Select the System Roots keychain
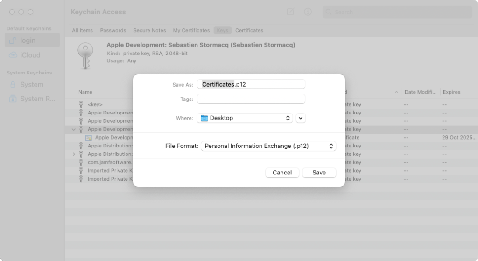The height and width of the screenshot is (261, 478). click(32, 99)
